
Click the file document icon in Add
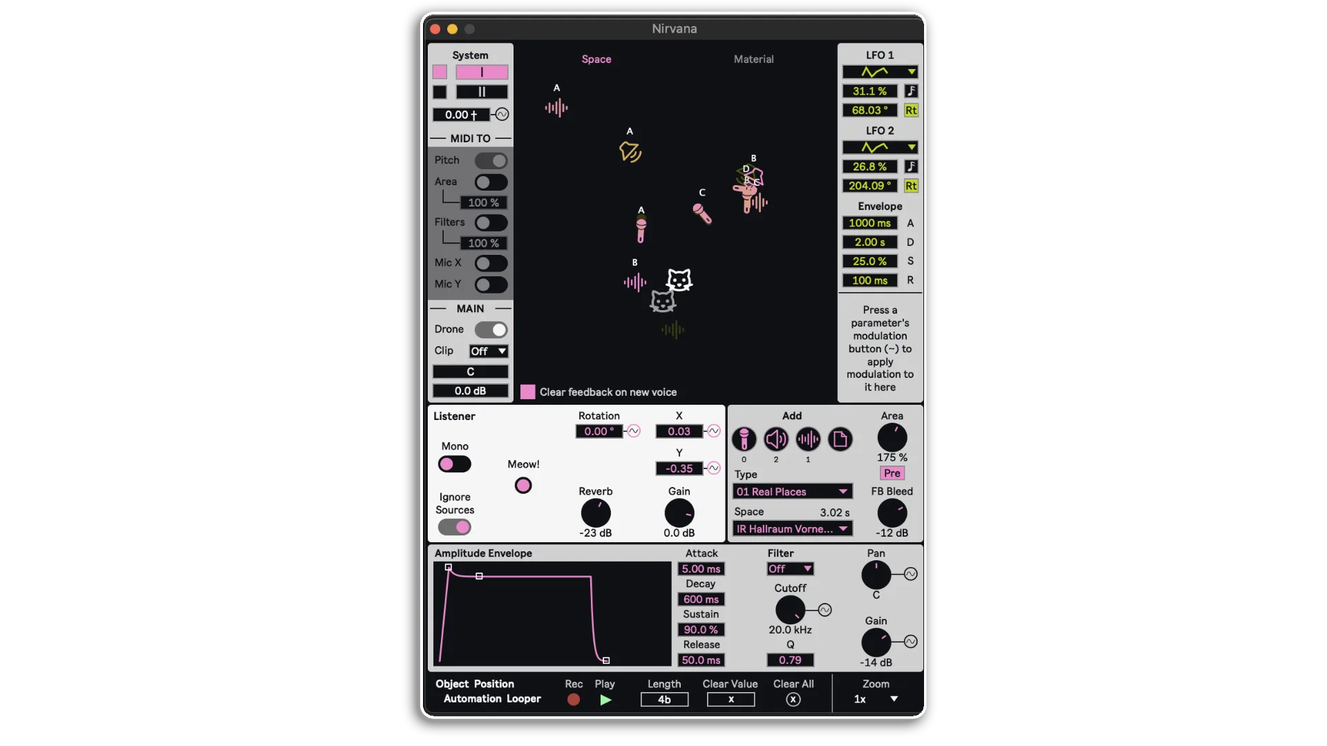click(840, 439)
